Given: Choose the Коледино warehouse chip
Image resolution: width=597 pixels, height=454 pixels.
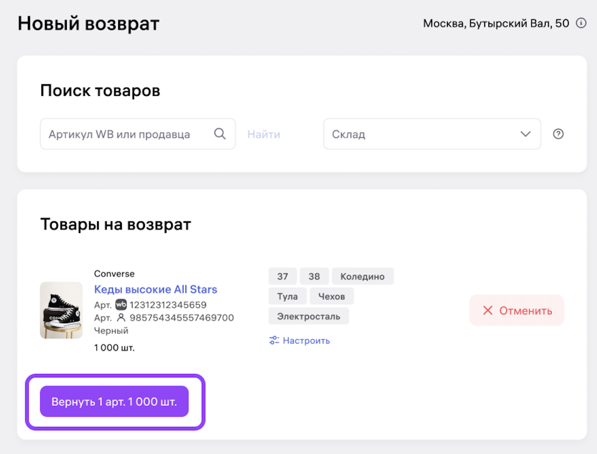Looking at the screenshot, I should [362, 276].
